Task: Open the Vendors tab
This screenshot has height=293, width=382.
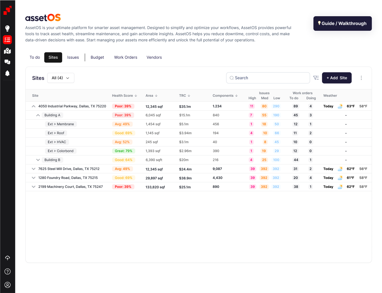Action: [x=154, y=57]
